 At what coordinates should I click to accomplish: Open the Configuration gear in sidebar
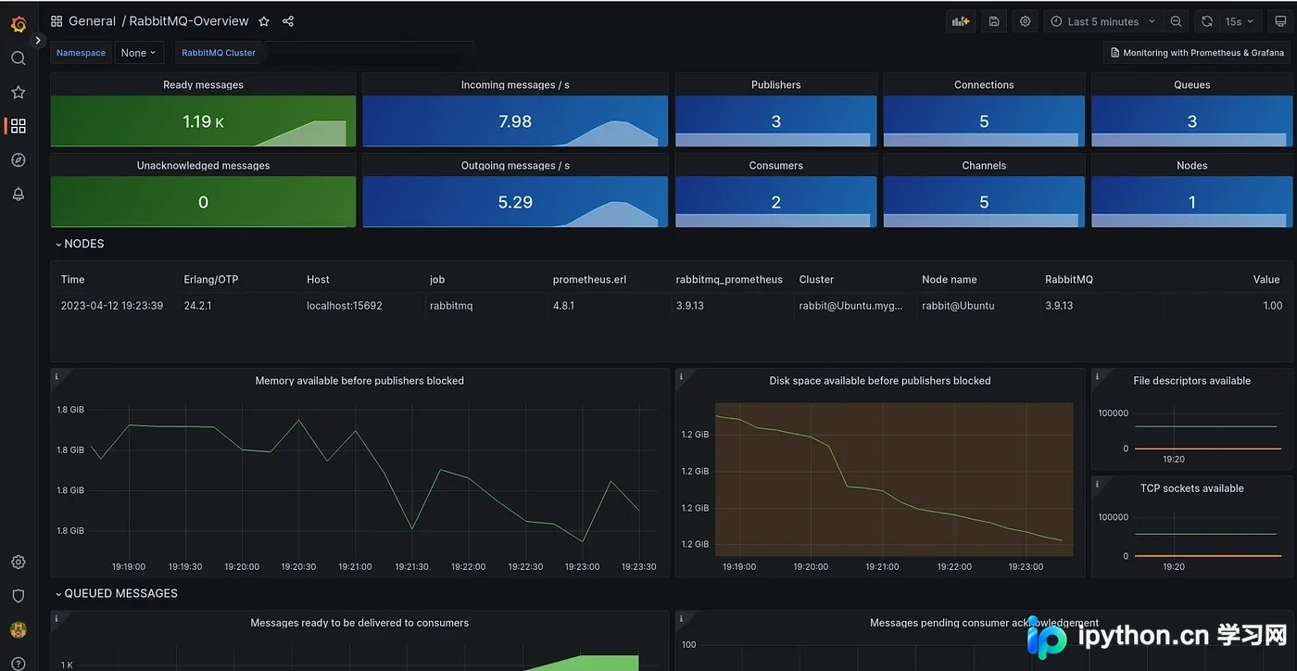tap(19, 563)
